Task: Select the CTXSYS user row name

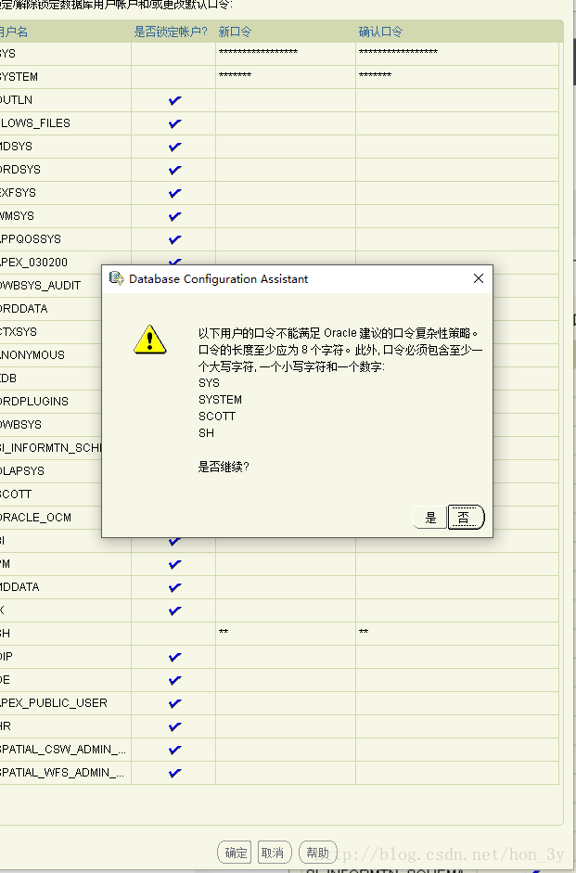Action: tap(19, 332)
